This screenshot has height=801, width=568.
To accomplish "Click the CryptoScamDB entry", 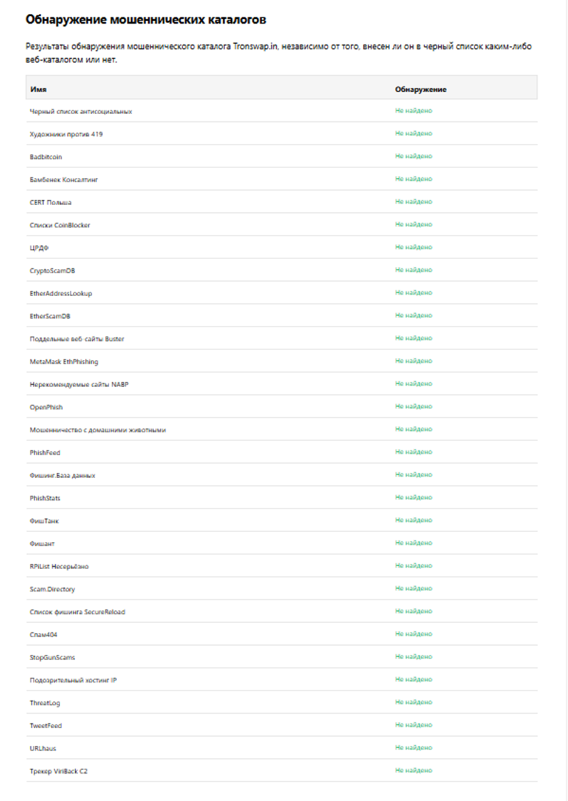I will [52, 271].
